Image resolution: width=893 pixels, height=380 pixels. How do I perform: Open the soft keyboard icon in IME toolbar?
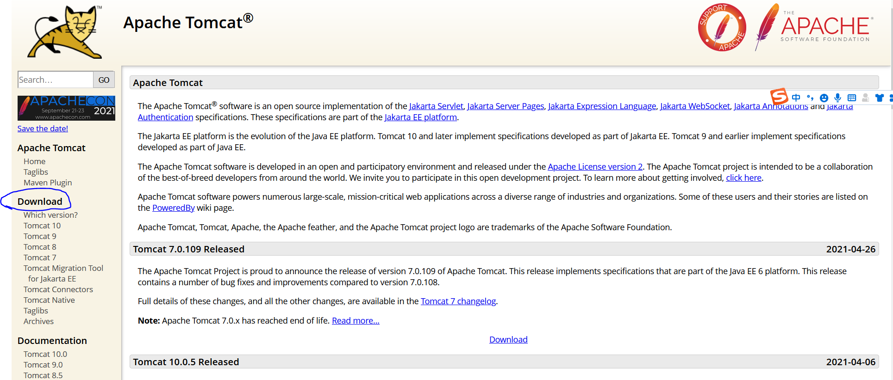pos(852,98)
